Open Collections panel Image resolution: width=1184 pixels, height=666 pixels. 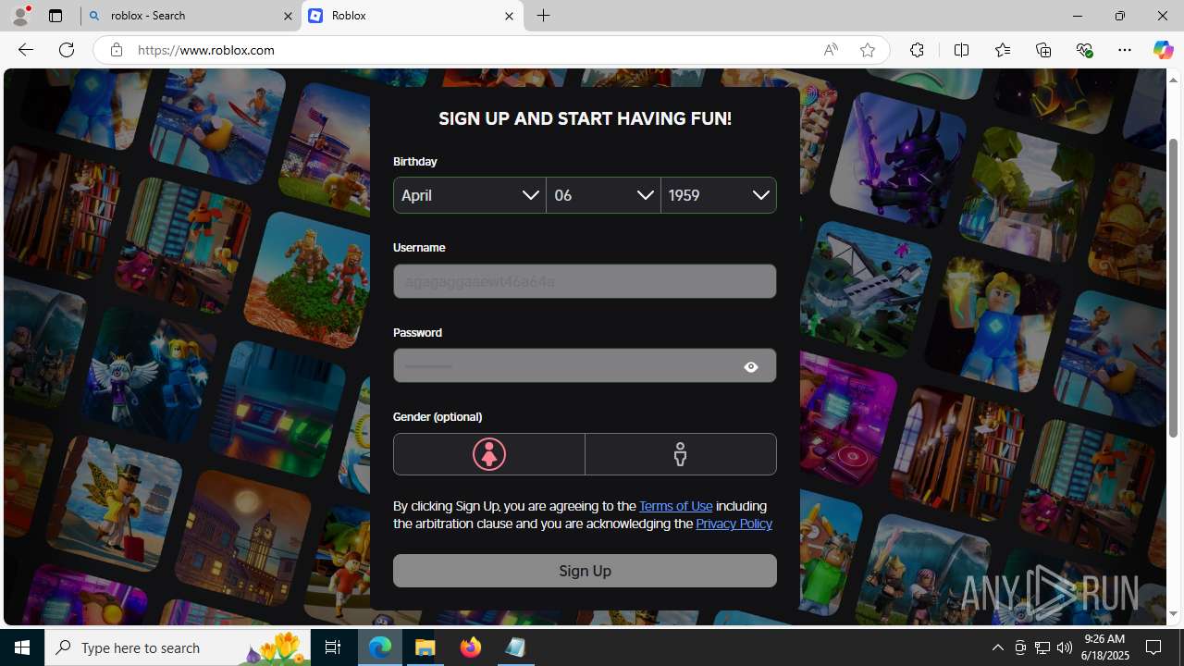1043,50
